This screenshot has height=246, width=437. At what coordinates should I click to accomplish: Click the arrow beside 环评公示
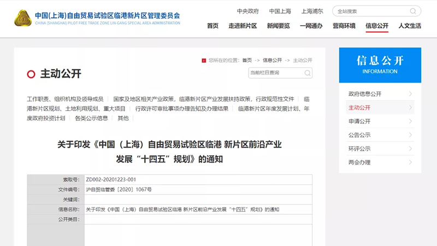point(410,149)
